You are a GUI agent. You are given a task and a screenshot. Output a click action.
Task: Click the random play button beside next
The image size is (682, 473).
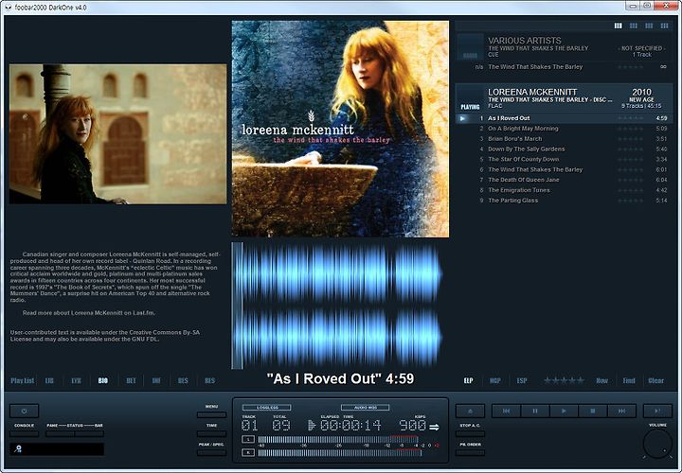[657, 411]
